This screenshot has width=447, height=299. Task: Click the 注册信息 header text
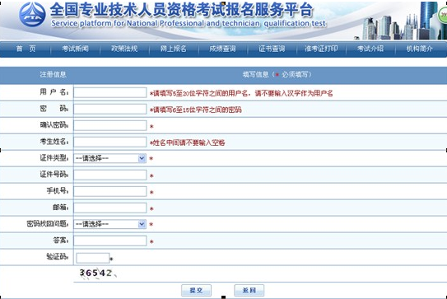(53, 74)
